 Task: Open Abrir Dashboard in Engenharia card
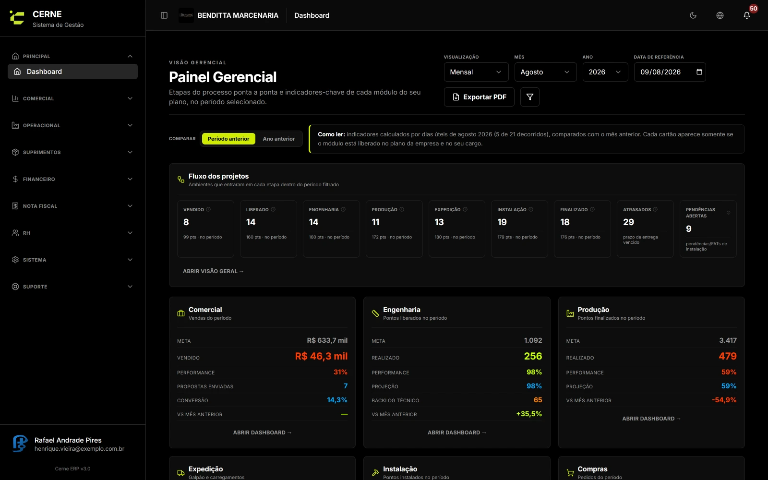click(x=457, y=432)
